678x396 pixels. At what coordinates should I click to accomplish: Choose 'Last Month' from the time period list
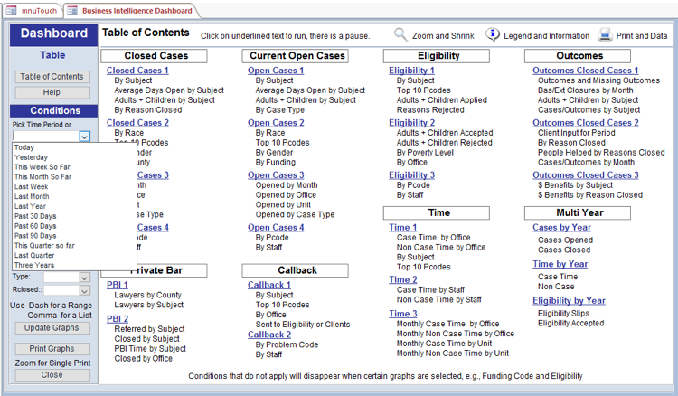32,196
